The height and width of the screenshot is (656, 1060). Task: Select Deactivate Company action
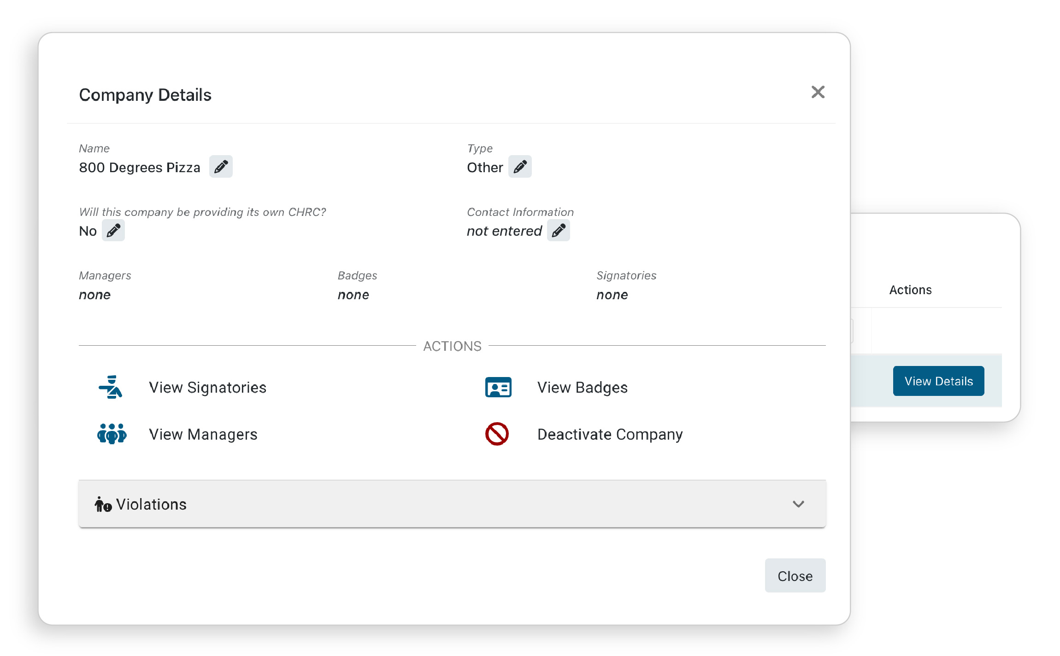pyautogui.click(x=609, y=435)
